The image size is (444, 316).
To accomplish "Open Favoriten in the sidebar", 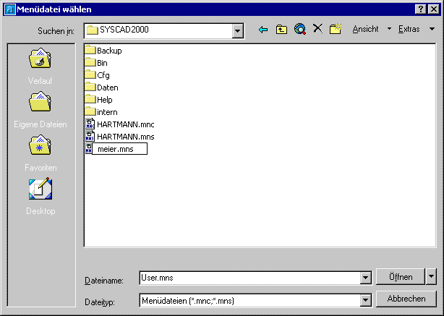I will point(40,153).
